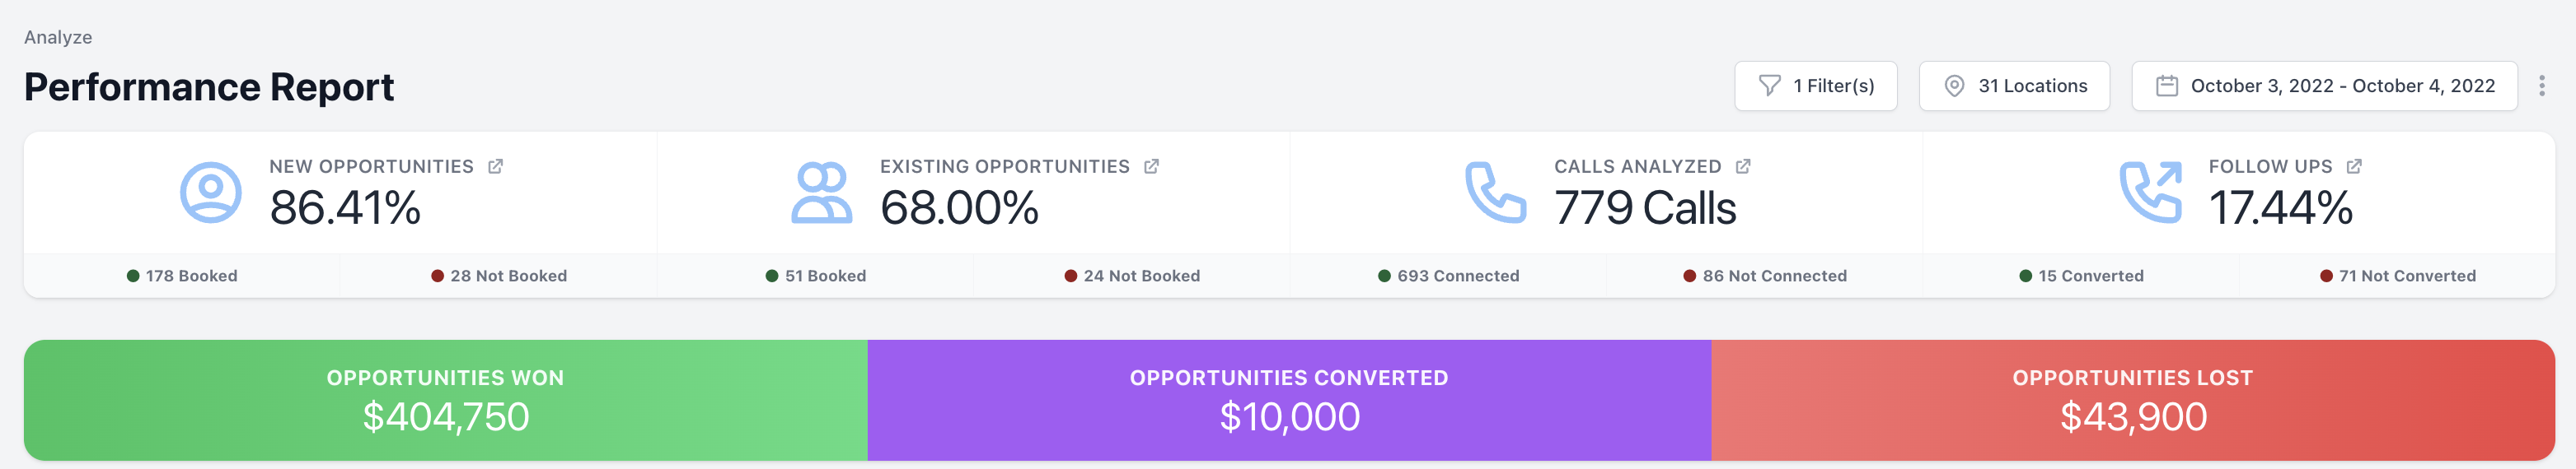Open Existing Opportunities external link icon
The height and width of the screenshot is (469, 2576).
pyautogui.click(x=1151, y=167)
